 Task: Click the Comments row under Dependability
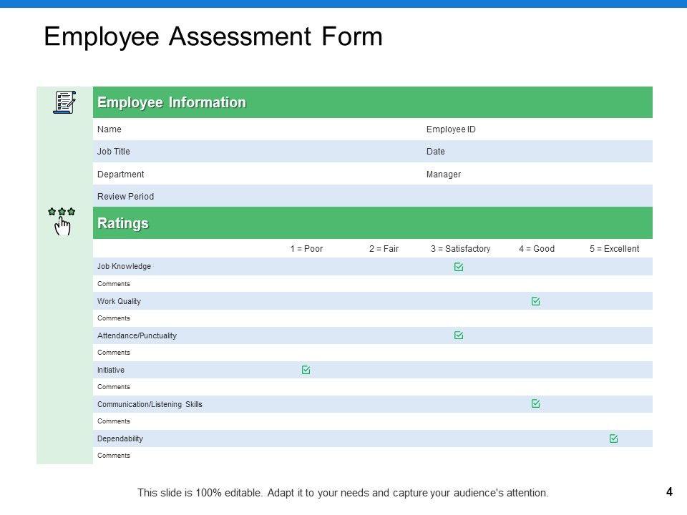coord(114,456)
